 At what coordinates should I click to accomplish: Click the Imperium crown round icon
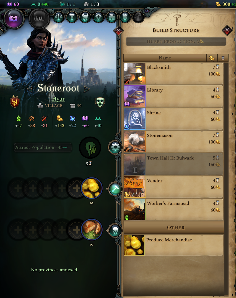(39, 19)
